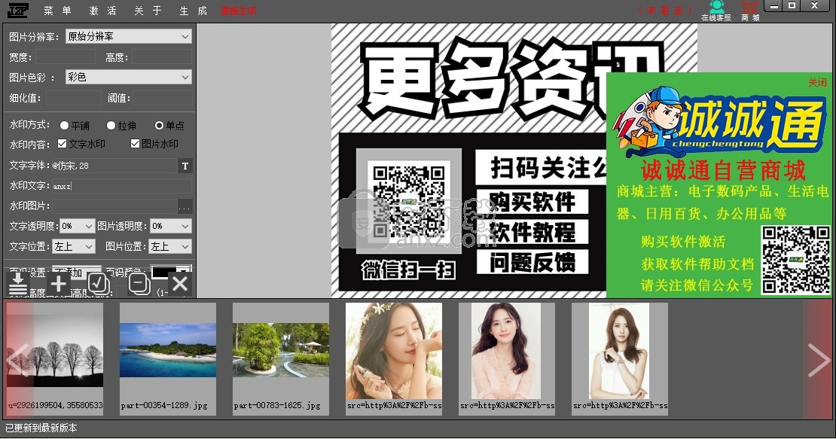Click the 高度 height input field
836x439 pixels.
click(x=161, y=57)
